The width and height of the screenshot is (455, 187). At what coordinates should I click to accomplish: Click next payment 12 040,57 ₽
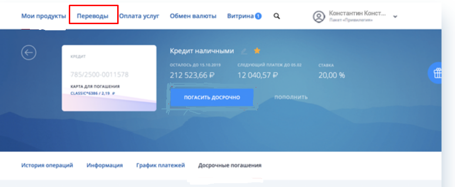click(258, 76)
